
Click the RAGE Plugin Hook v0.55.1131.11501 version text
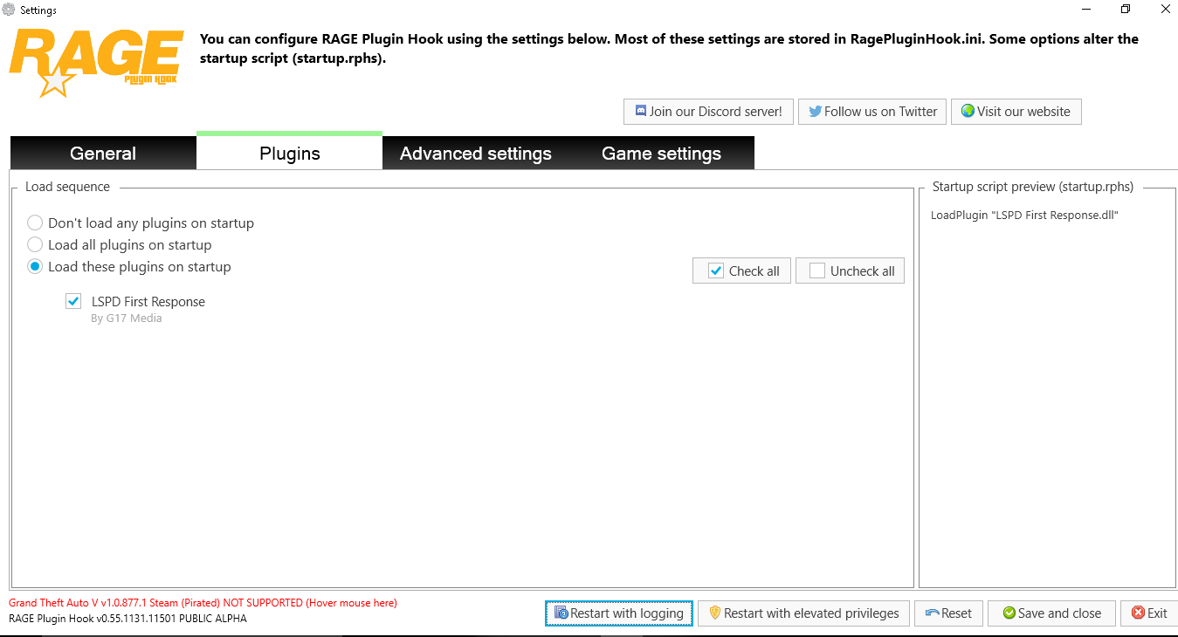coord(127,619)
